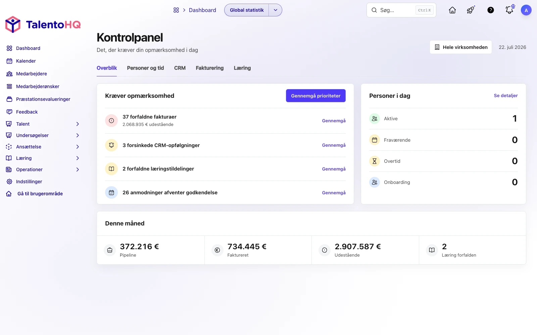The width and height of the screenshot is (537, 335).
Task: Click the breadcrumb grid icon
Action: (176, 10)
